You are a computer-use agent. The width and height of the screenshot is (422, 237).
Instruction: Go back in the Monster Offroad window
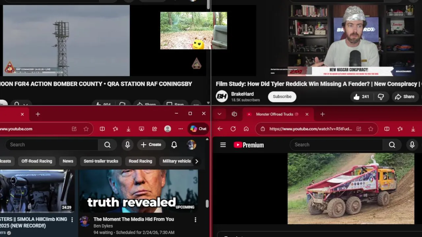(x=220, y=129)
